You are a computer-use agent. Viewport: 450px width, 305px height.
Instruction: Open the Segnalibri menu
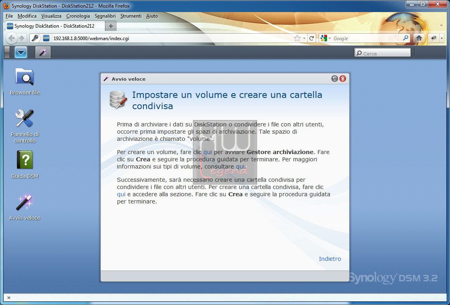tap(105, 16)
